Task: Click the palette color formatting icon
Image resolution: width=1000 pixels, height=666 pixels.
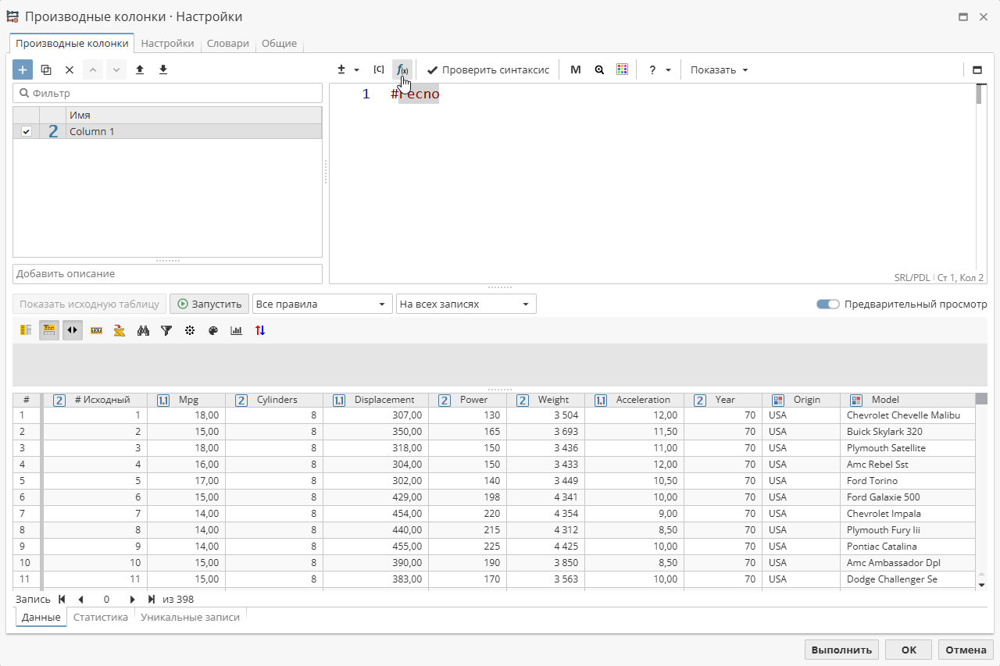Action: pos(213,330)
